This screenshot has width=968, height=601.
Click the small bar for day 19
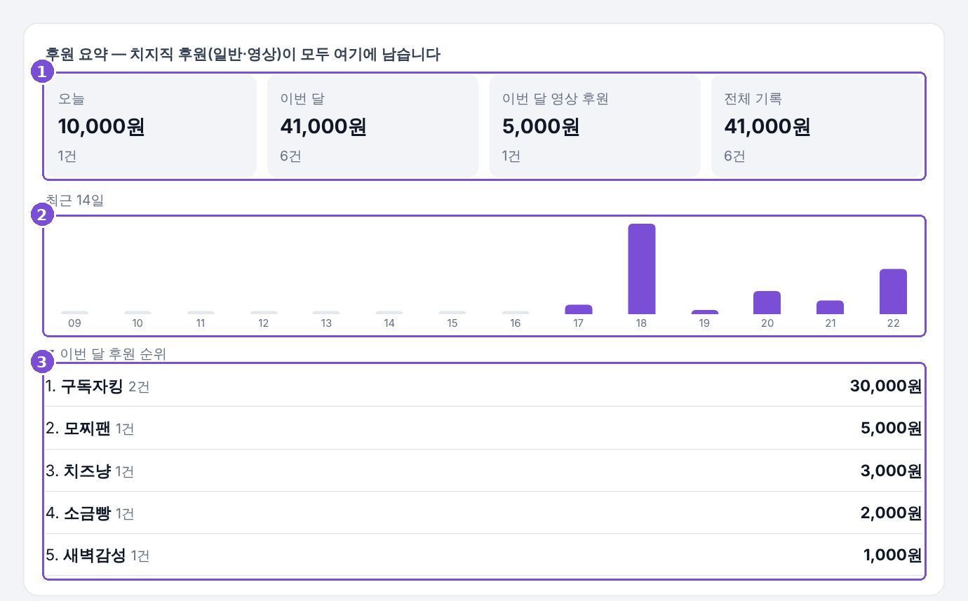(x=704, y=312)
